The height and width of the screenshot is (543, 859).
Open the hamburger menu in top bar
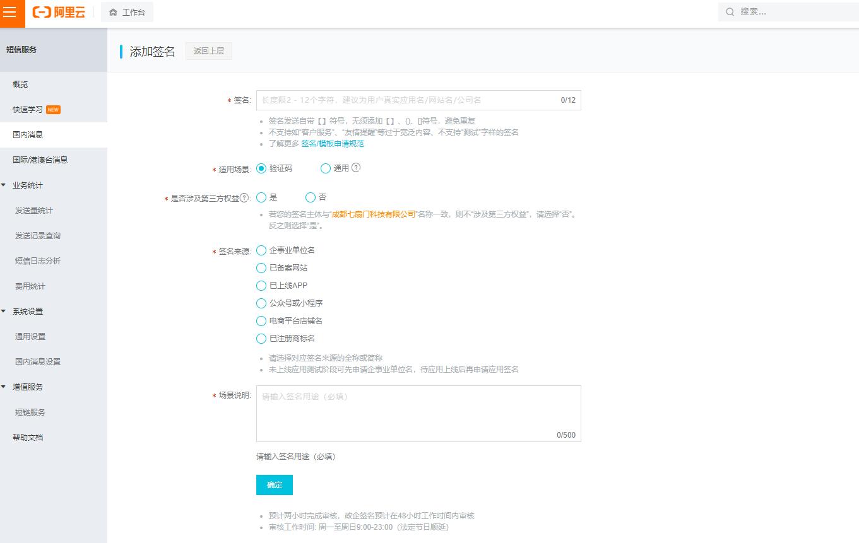tap(10, 12)
